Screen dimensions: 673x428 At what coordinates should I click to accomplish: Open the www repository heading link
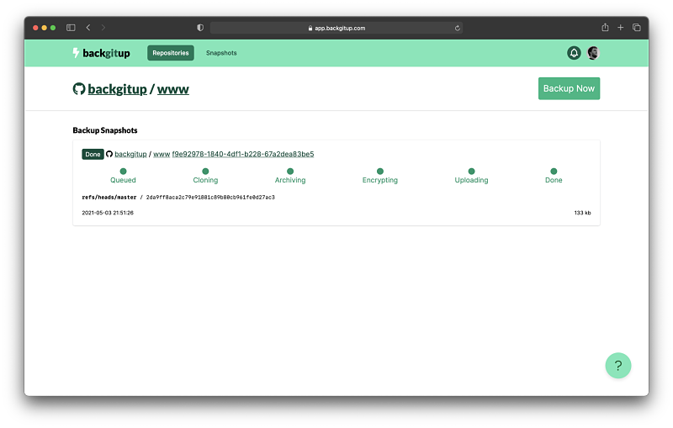point(172,89)
